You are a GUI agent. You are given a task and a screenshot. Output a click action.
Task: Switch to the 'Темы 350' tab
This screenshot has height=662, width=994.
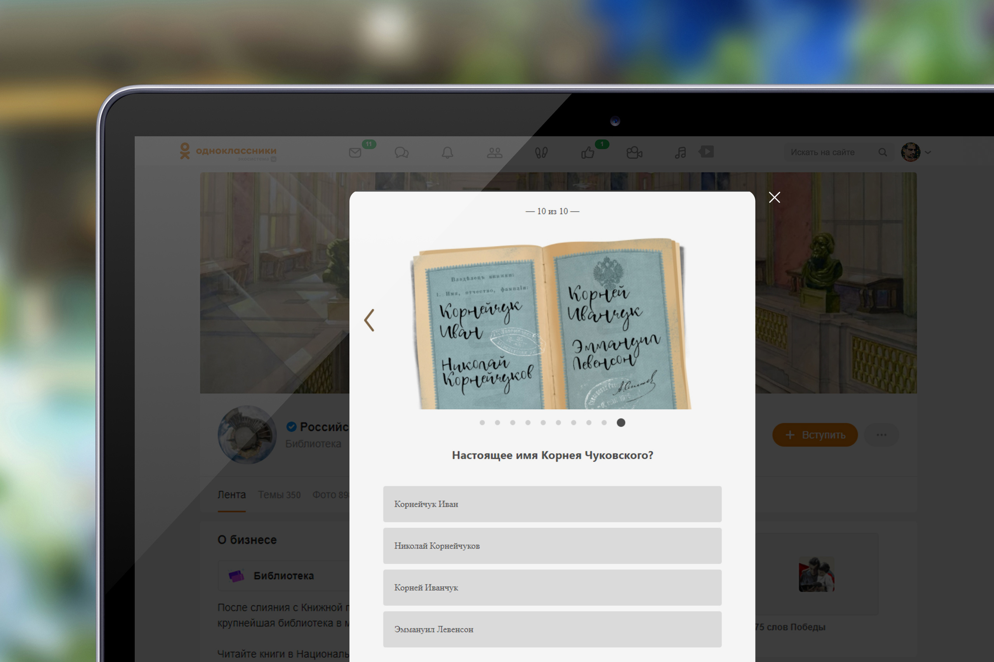pos(280,495)
